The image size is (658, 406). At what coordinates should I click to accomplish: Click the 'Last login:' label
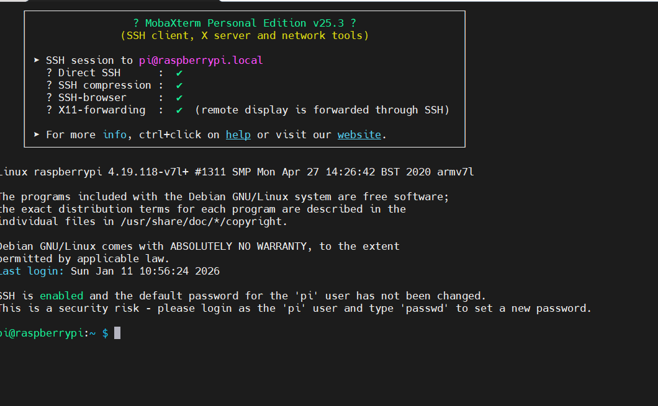point(32,271)
